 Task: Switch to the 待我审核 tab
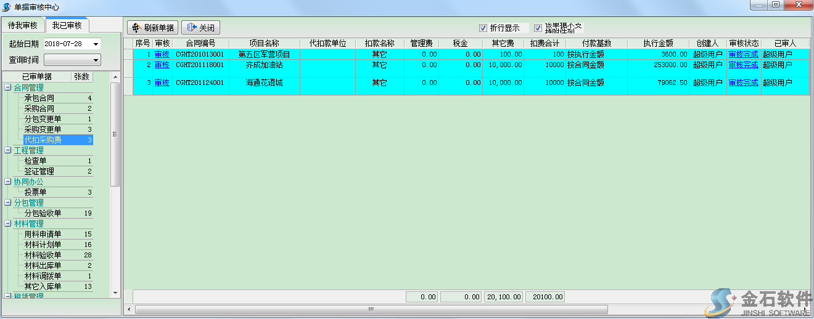click(x=23, y=26)
